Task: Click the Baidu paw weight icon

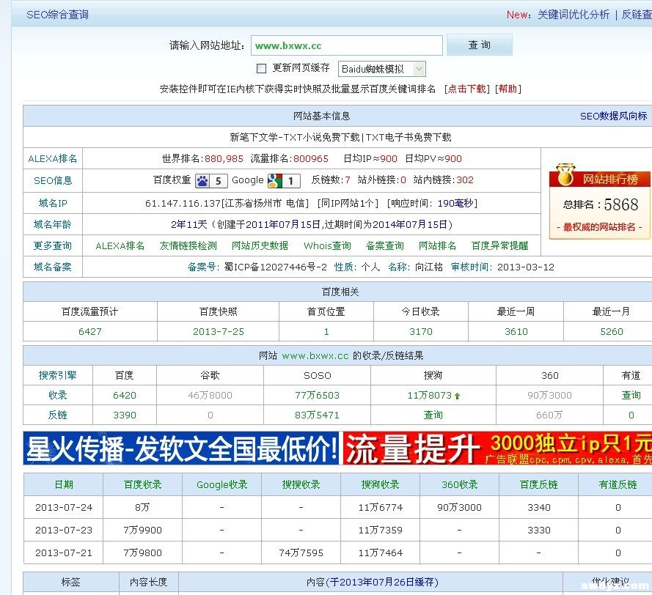Action: point(202,180)
